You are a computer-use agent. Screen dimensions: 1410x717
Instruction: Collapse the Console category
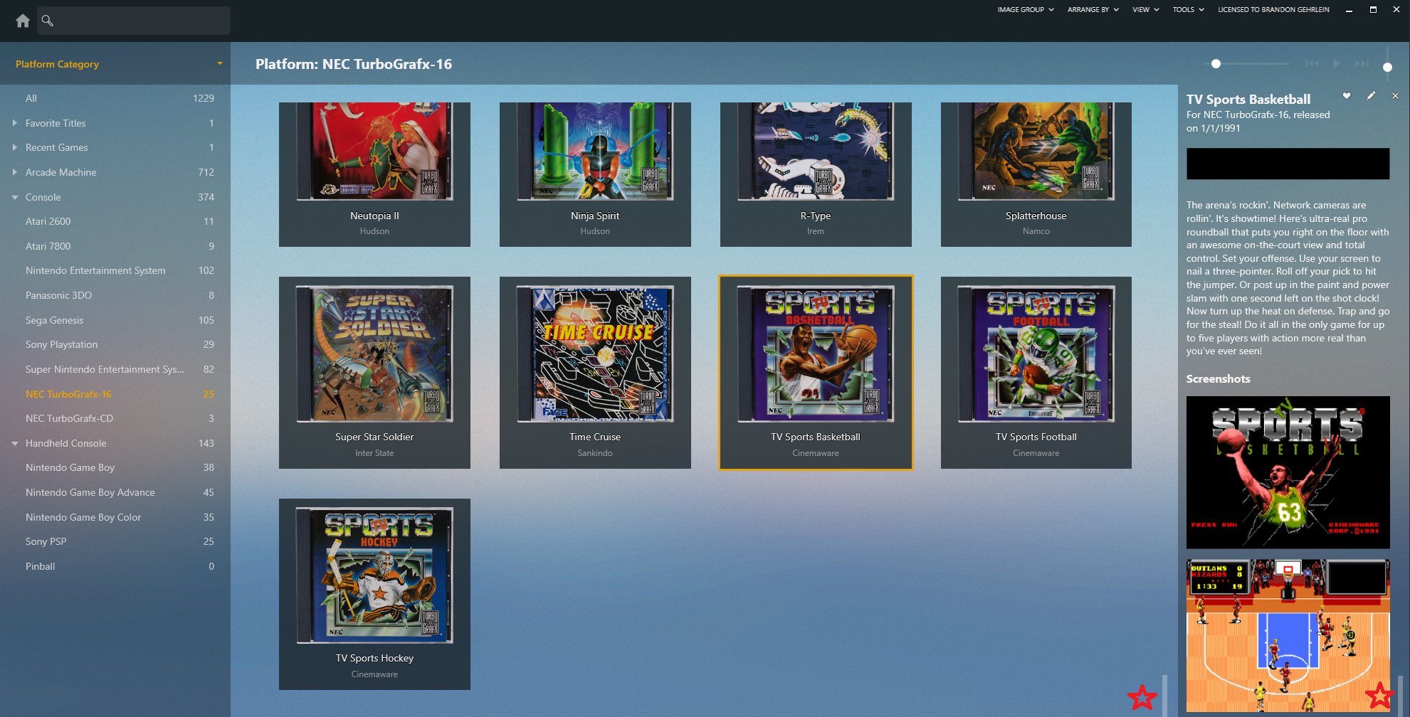pos(14,197)
